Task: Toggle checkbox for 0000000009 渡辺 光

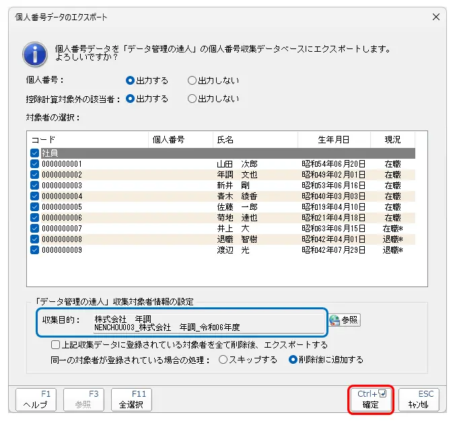Action: point(35,250)
